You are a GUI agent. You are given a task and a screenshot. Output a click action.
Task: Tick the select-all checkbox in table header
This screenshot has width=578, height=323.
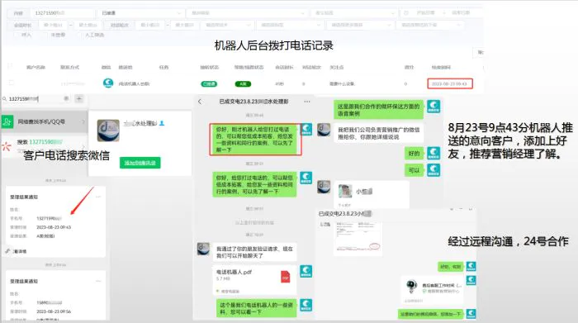(10, 66)
